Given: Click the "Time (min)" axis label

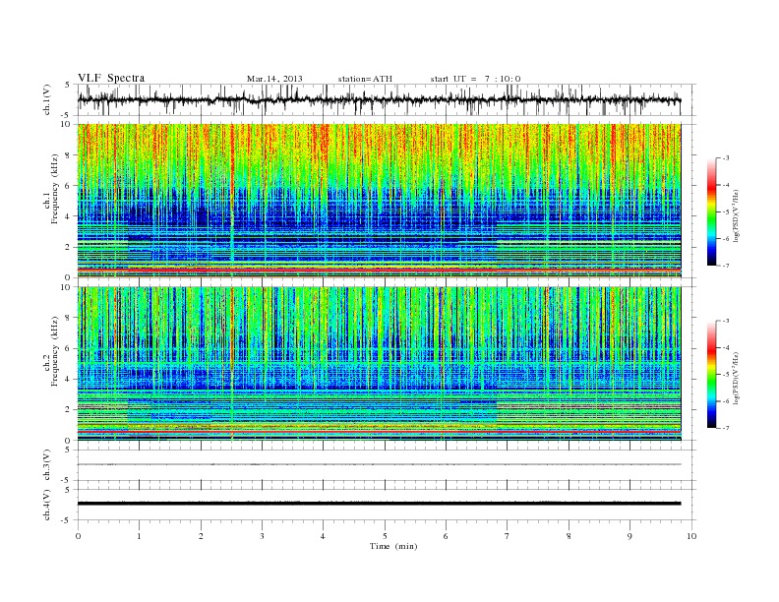Looking at the screenshot, I should tap(393, 546).
